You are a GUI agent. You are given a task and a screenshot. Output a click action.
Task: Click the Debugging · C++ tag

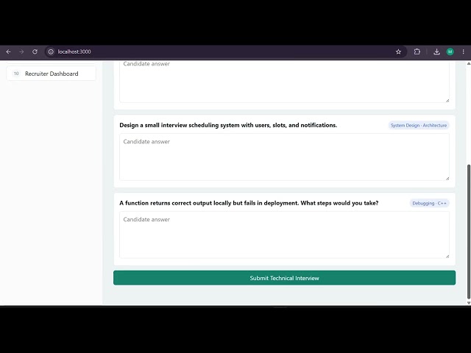[x=429, y=203]
